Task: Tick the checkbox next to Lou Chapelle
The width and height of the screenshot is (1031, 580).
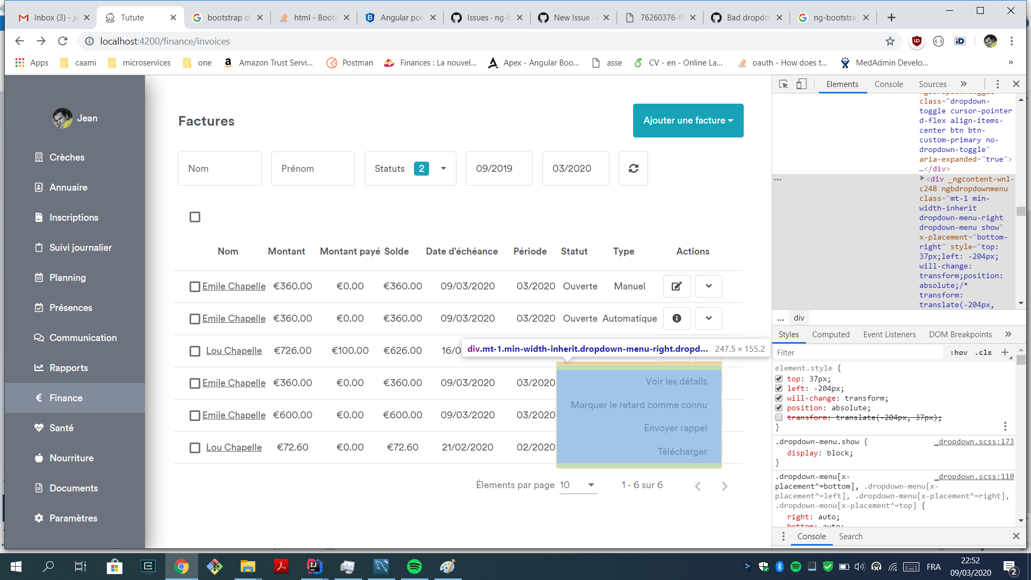Action: [194, 351]
